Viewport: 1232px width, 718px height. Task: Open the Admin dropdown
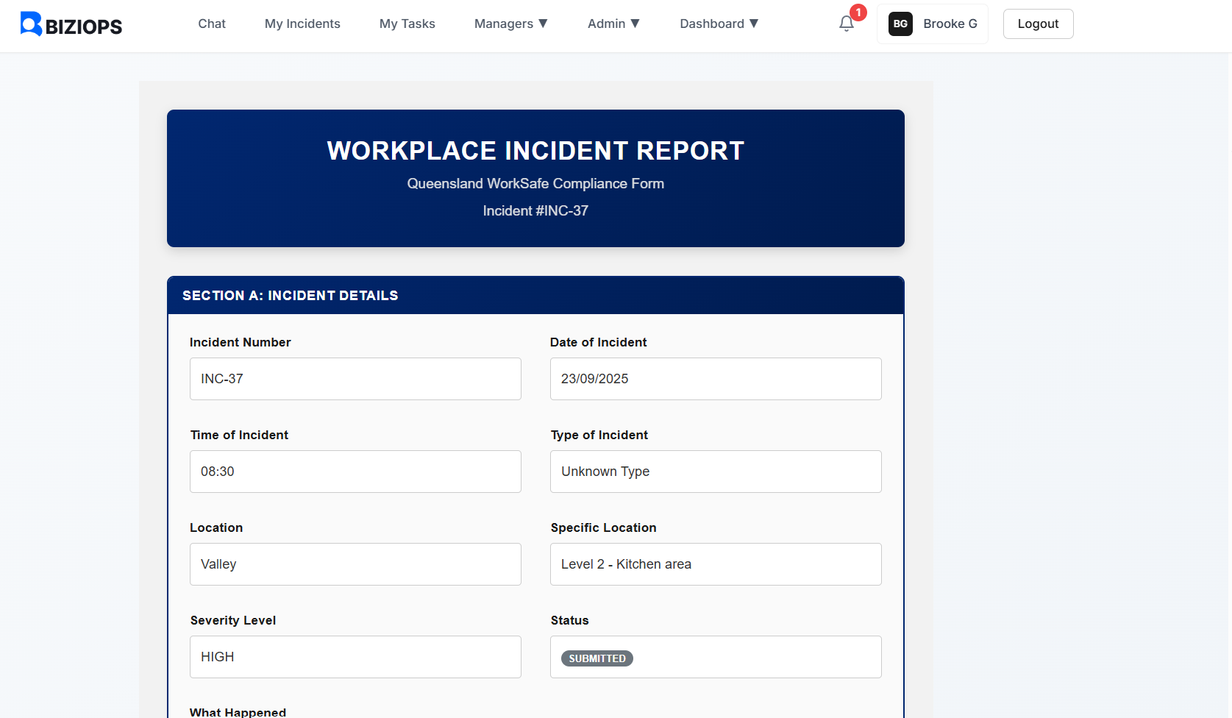(613, 24)
